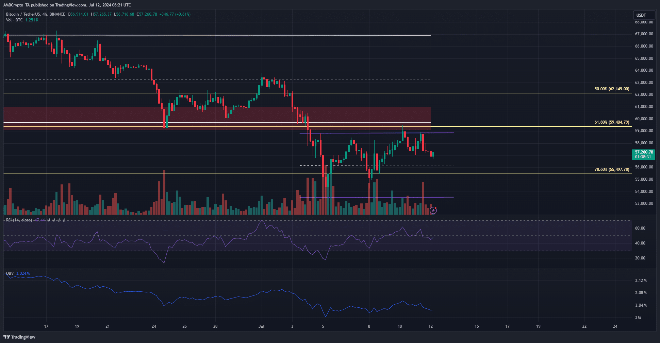Click the 60.00 RSI axis label
This screenshot has width=660, height=343.
point(640,228)
